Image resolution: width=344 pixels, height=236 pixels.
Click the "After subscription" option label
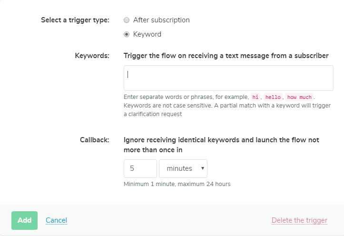coord(161,20)
